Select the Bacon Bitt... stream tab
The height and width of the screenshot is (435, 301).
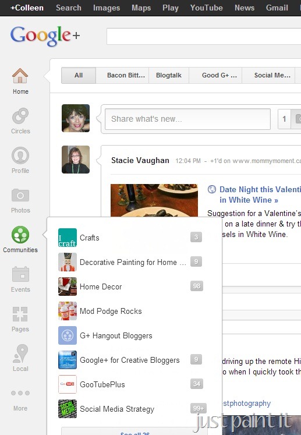pyautogui.click(x=122, y=75)
